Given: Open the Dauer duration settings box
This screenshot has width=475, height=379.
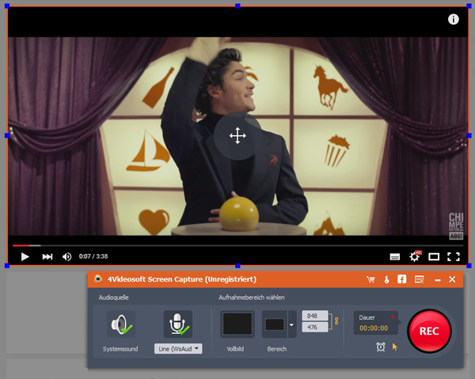Looking at the screenshot, I should (374, 322).
